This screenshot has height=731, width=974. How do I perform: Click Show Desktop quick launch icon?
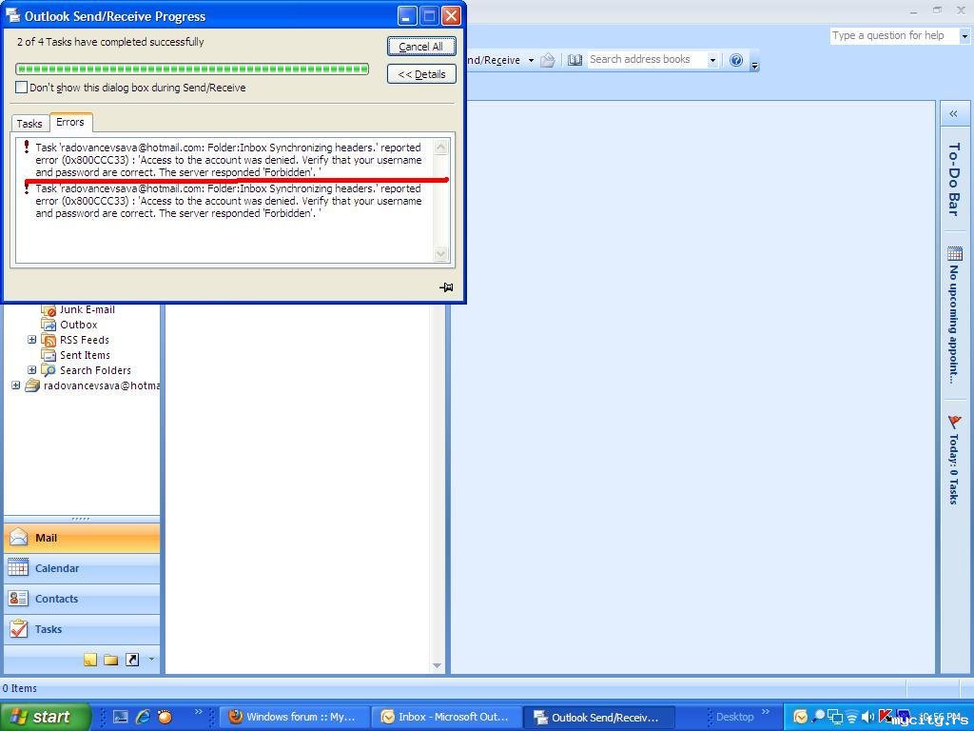(x=121, y=716)
